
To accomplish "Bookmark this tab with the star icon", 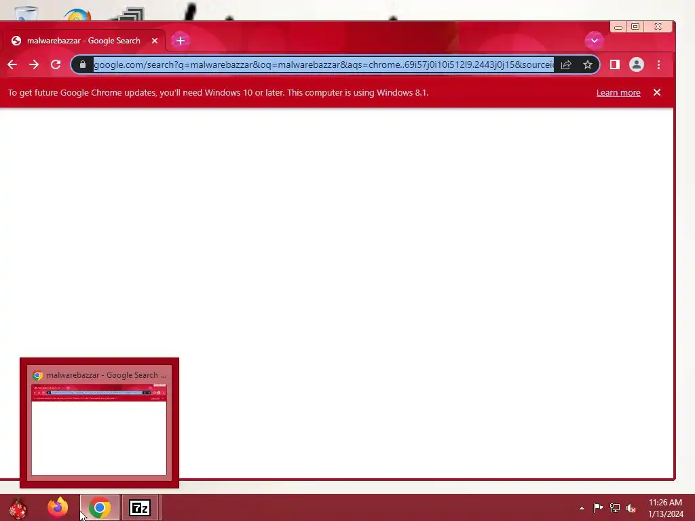I will (x=588, y=64).
